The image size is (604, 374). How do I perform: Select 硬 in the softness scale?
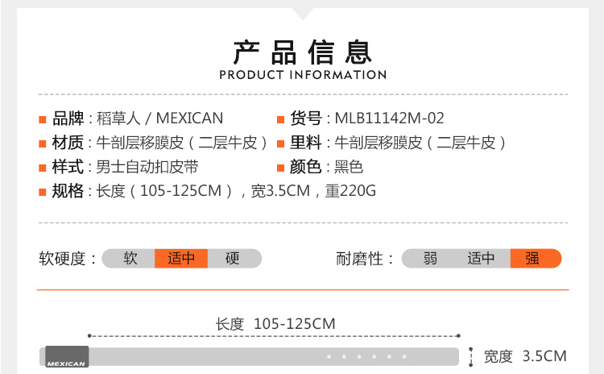(234, 258)
